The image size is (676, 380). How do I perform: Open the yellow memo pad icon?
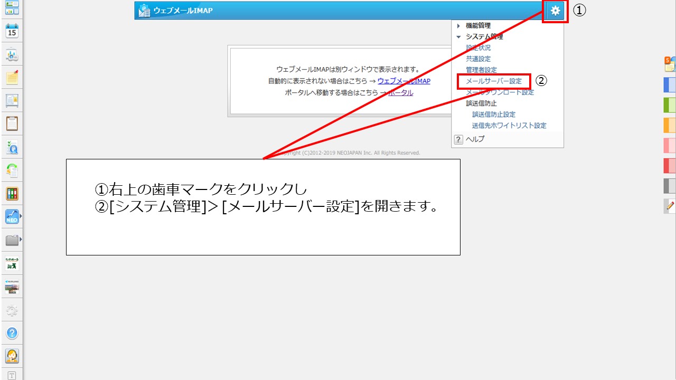click(x=11, y=78)
